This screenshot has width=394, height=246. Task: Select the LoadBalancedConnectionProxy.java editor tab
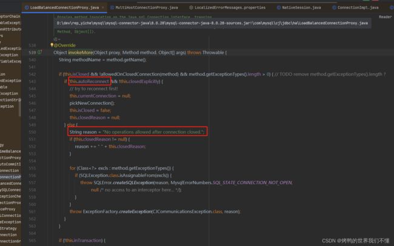[64, 7]
